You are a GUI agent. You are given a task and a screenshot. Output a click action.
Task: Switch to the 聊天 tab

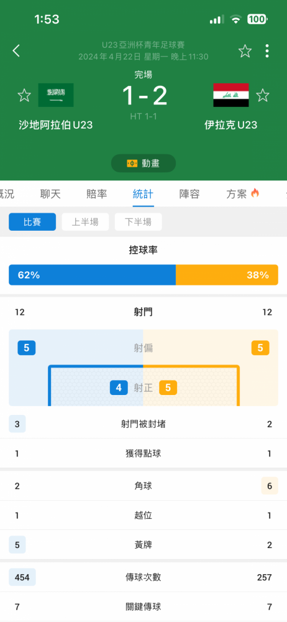50,194
